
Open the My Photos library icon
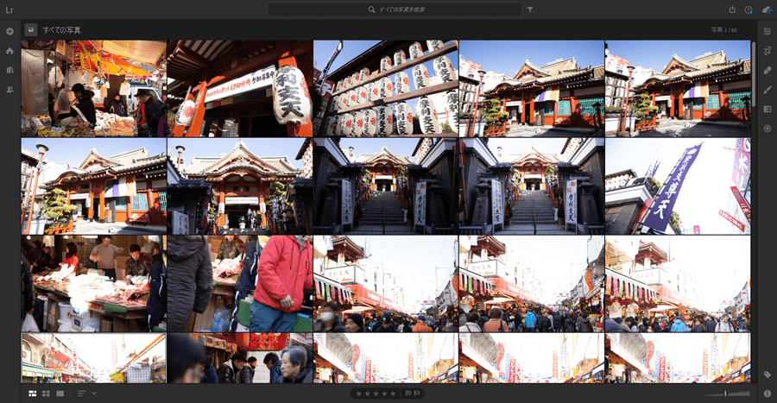9,70
